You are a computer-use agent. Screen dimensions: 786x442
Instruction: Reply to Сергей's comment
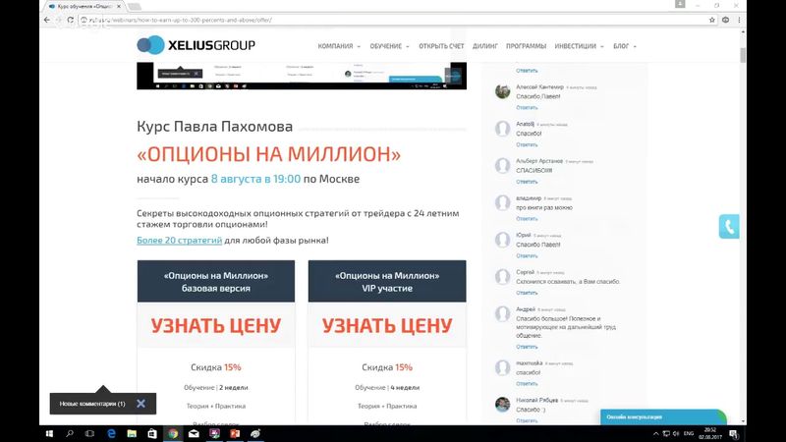527,293
